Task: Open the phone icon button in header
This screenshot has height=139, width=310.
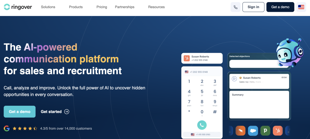Action: (236, 7)
